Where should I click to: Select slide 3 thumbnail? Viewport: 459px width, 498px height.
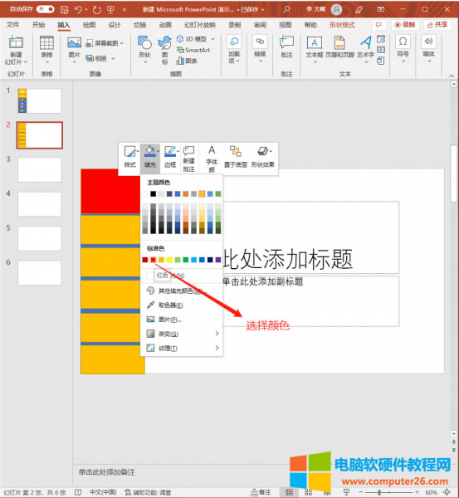point(39,169)
